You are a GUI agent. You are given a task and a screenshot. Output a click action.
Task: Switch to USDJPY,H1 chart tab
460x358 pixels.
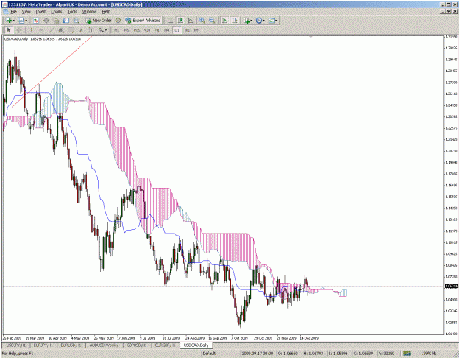(x=16, y=345)
